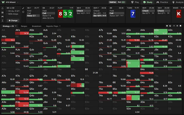
Task: Click the lock icon beside BB 30.18 flop node
Action: point(80,8)
